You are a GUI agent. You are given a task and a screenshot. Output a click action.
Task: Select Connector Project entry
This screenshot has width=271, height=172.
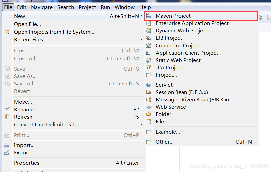[201, 45]
